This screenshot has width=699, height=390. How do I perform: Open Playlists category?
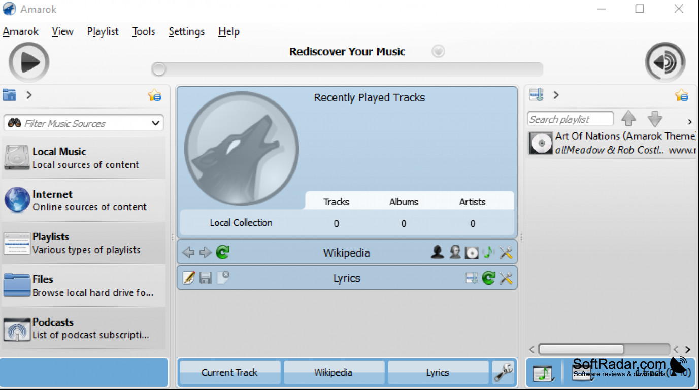84,243
